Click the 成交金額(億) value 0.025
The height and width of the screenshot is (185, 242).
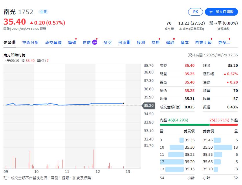[x=190, y=107]
